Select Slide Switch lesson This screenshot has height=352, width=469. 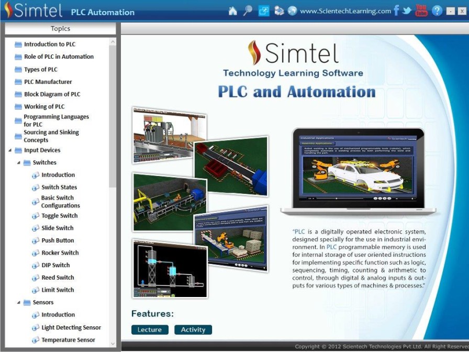coord(58,228)
